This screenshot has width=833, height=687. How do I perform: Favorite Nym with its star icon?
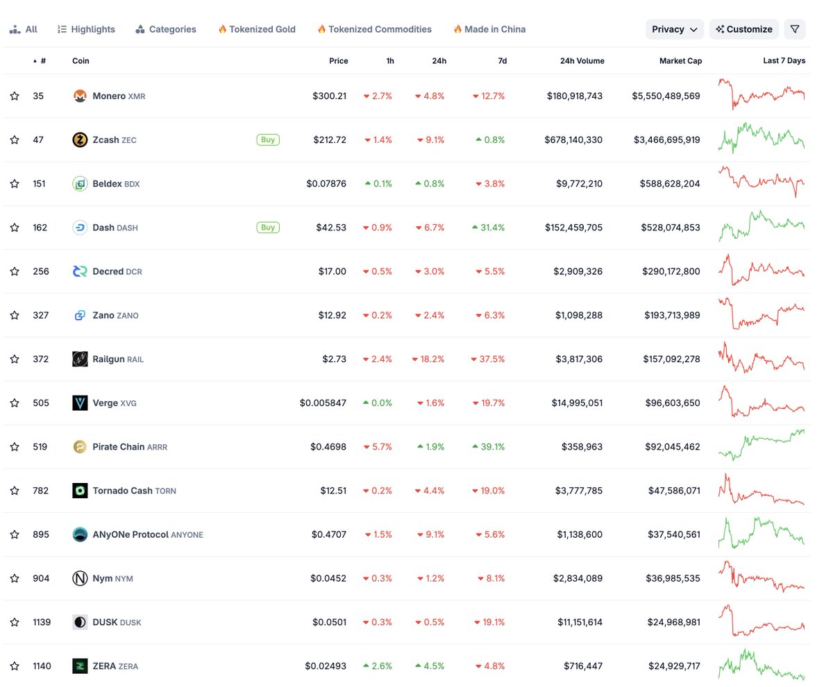coord(15,578)
